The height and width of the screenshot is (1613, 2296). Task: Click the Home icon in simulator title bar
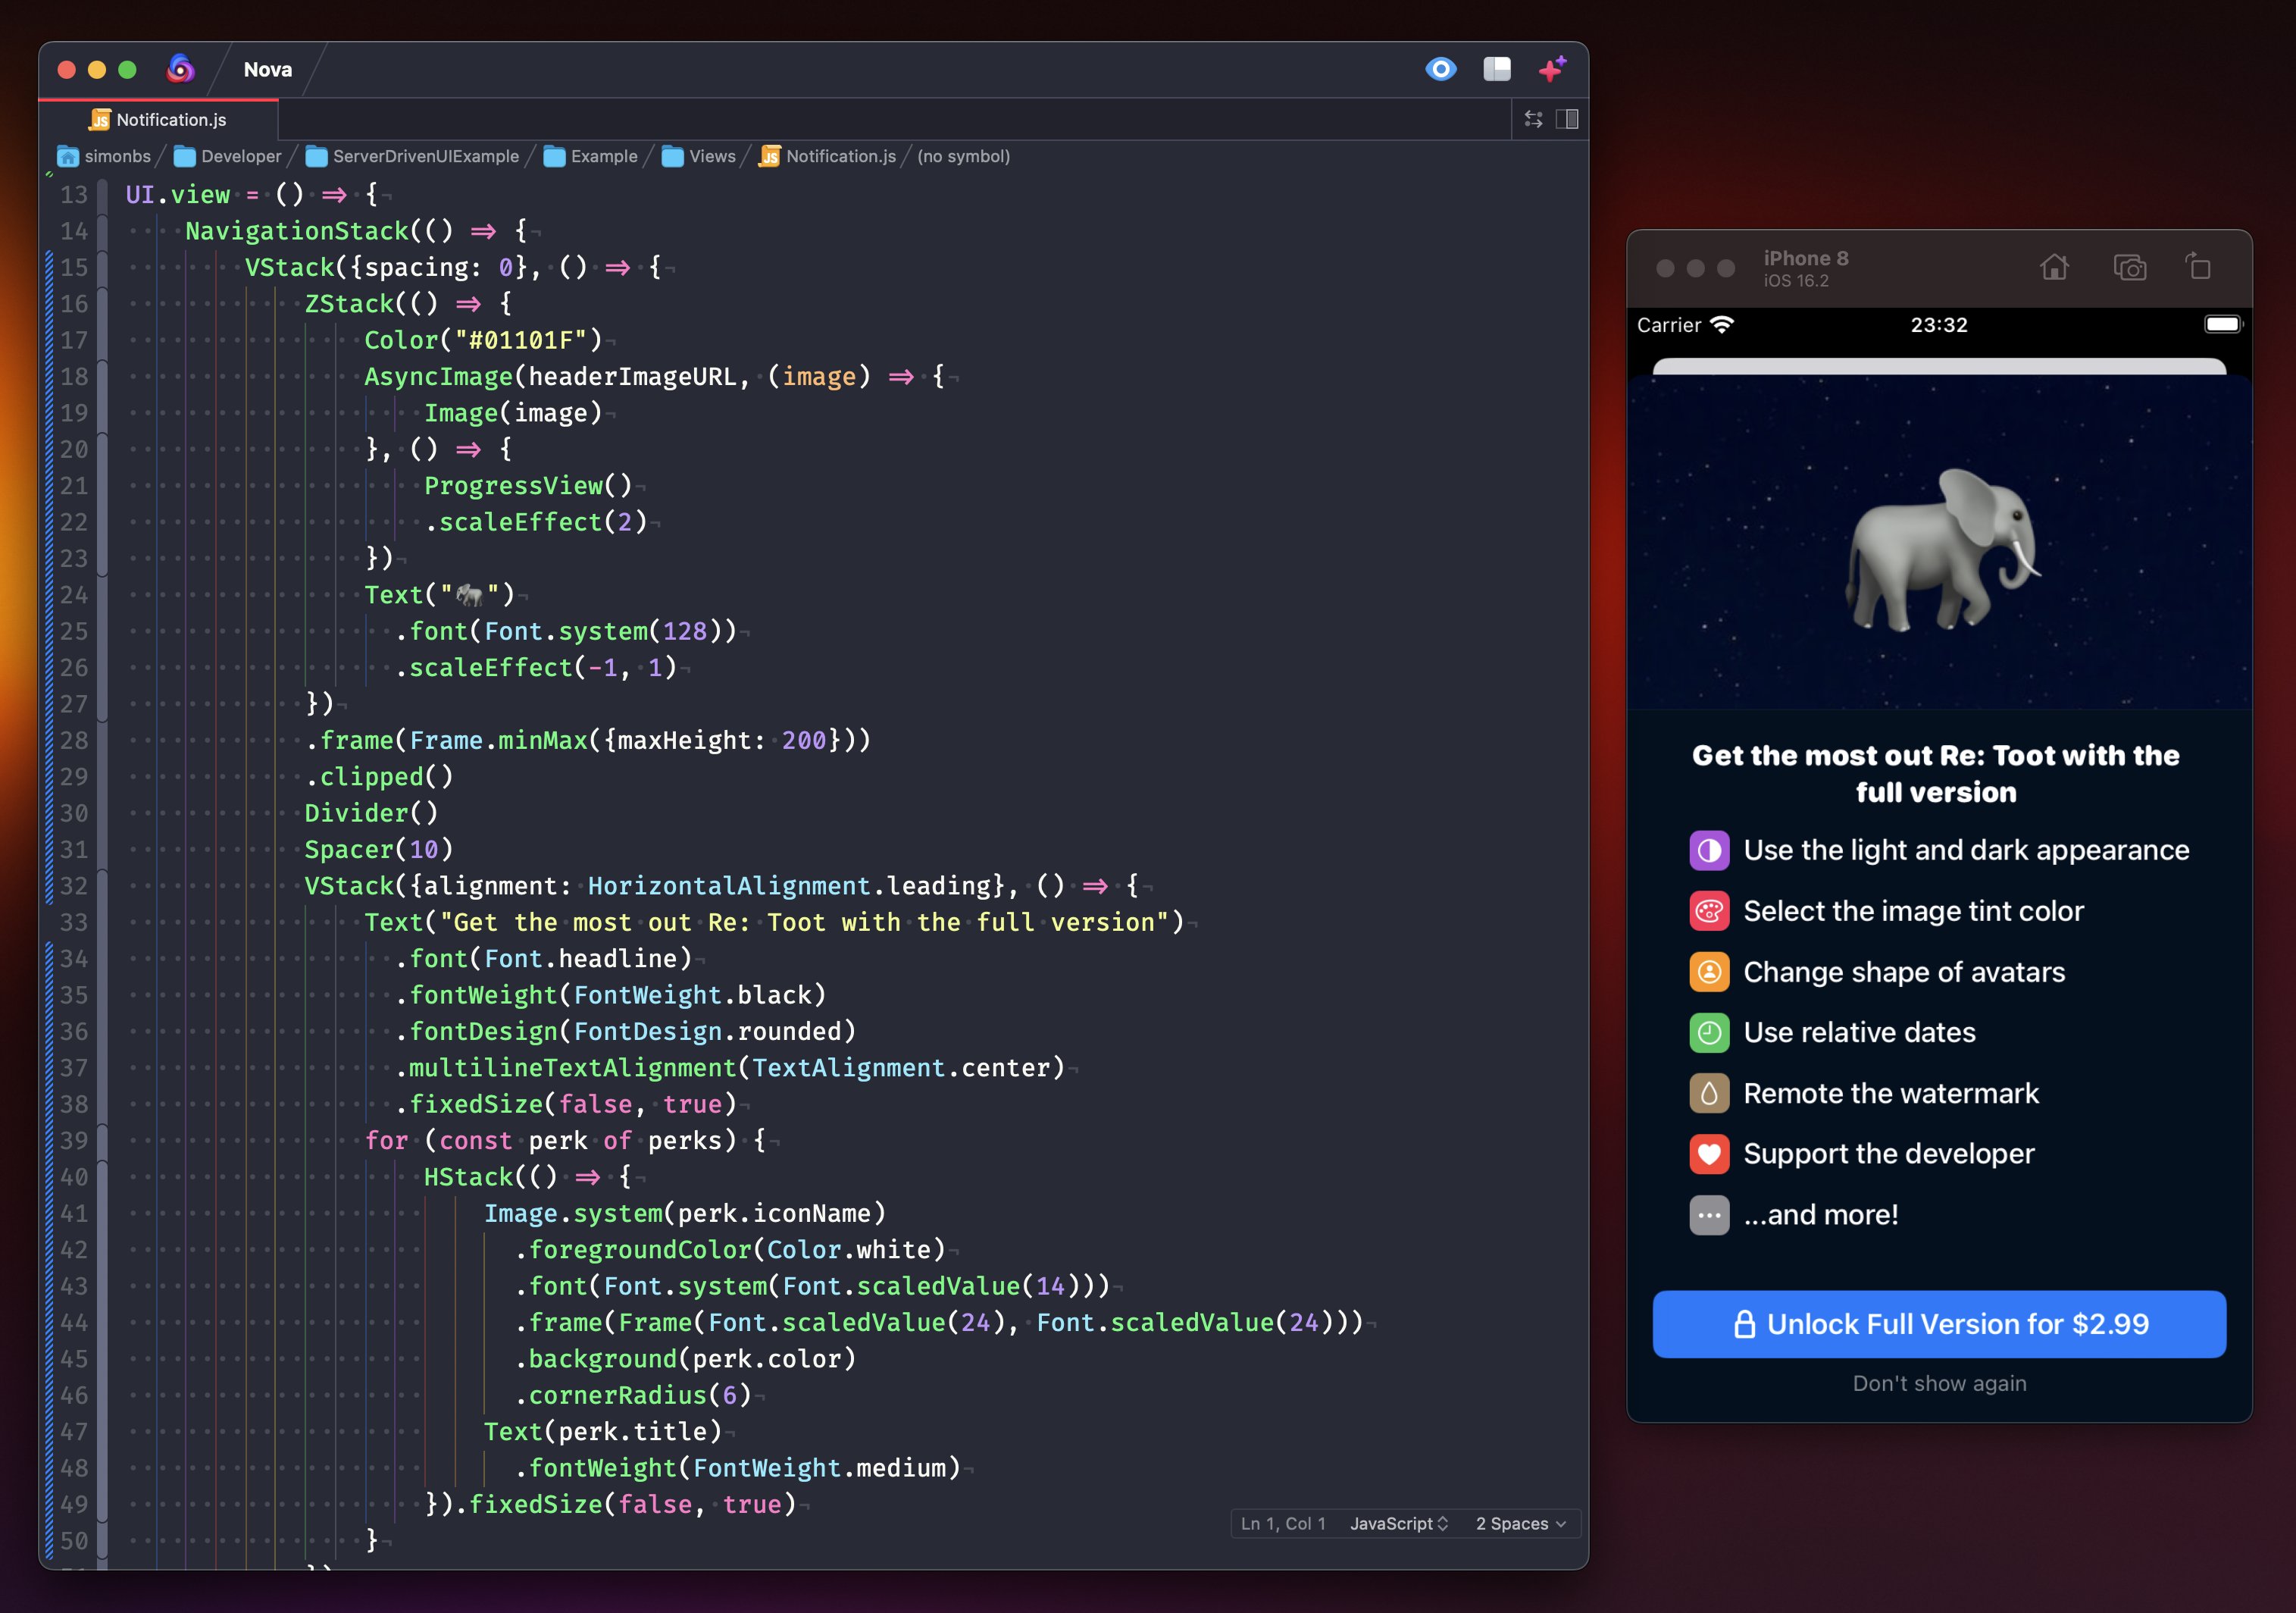tap(2054, 267)
